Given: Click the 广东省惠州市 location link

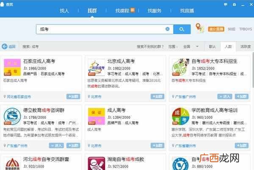Looking at the screenshot, I should click(x=185, y=146).
